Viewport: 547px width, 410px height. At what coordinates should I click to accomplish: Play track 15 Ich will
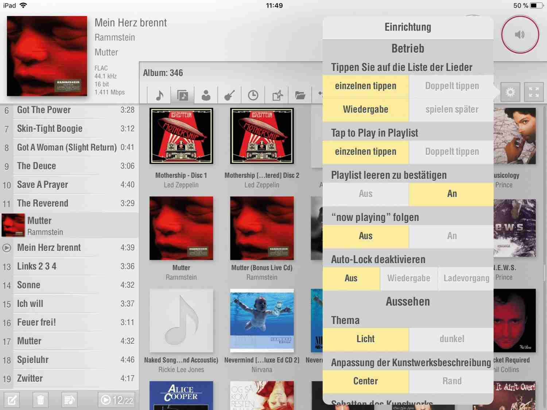point(69,304)
